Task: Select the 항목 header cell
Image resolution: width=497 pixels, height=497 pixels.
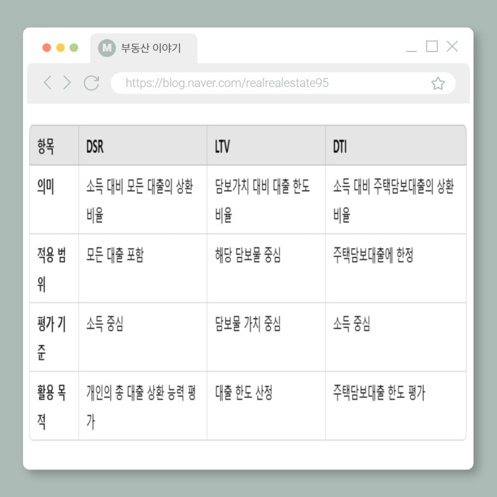Action: click(54, 146)
